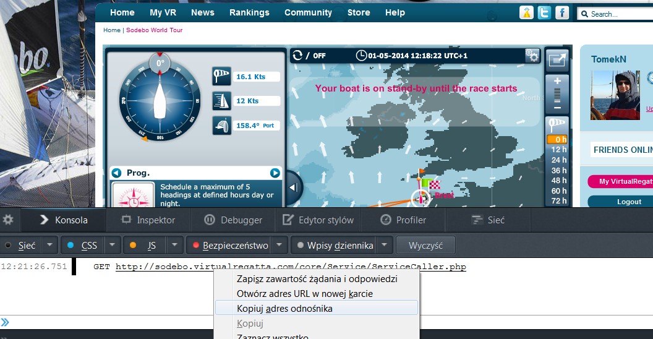Screen dimensions: 653x339
Task: Click the boat speed sail icon
Action: [x=221, y=101]
